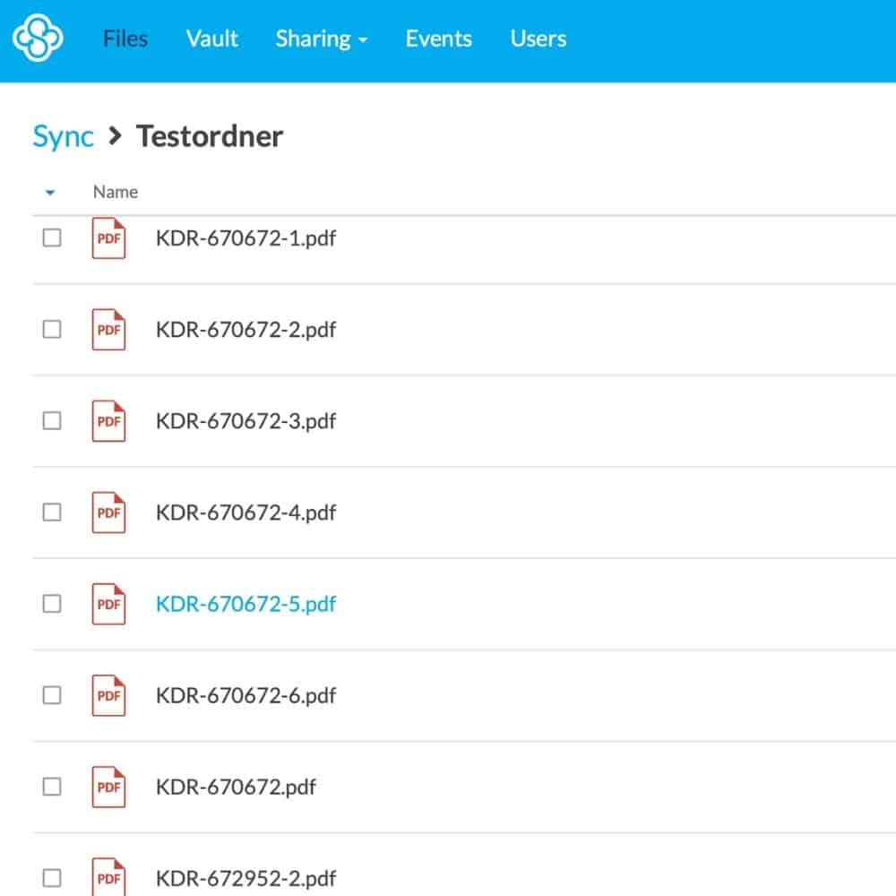Tick checkbox for KDR-670672-1.pdf
Screen dimensions: 896x896
[52, 237]
